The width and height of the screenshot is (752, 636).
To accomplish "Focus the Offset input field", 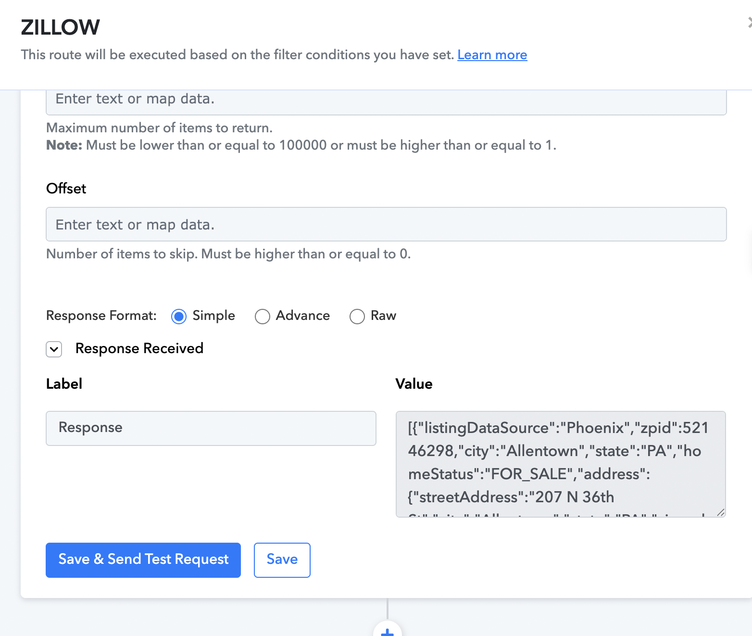I will pyautogui.click(x=386, y=224).
